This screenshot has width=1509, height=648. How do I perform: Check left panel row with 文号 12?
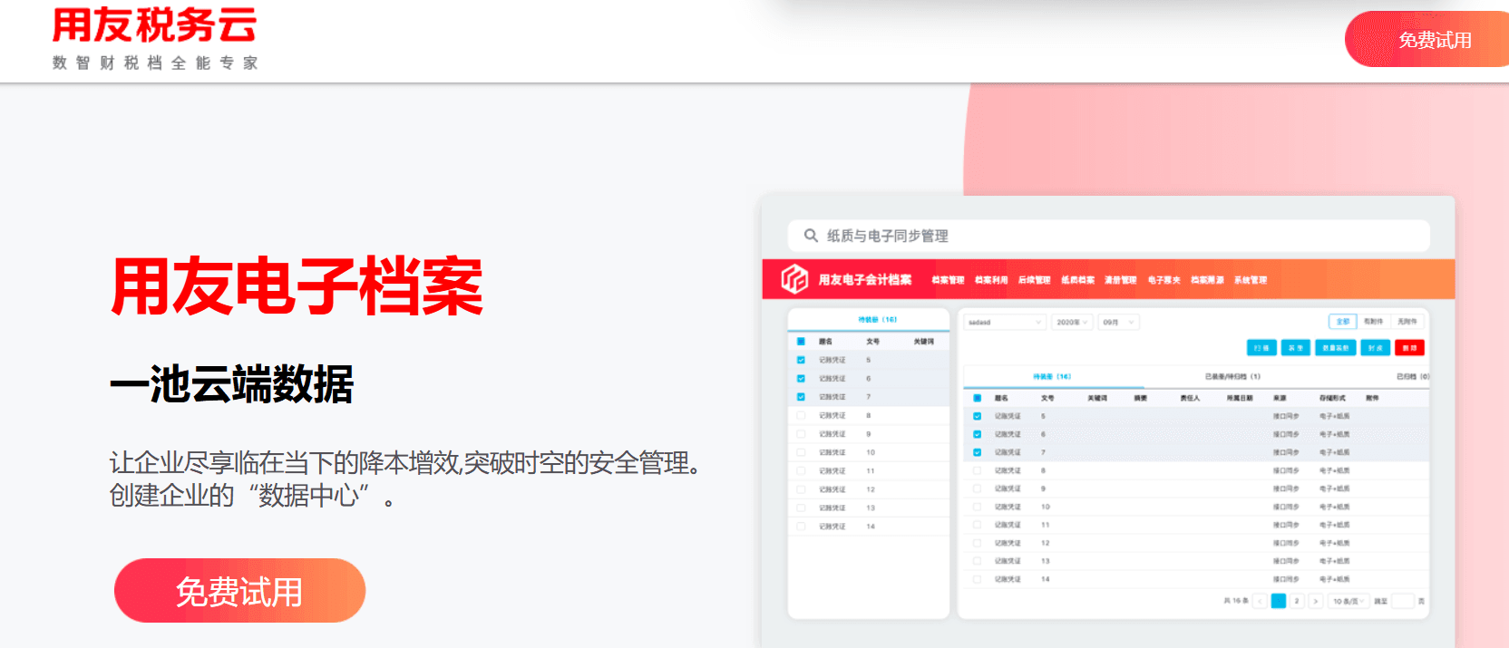tap(801, 489)
